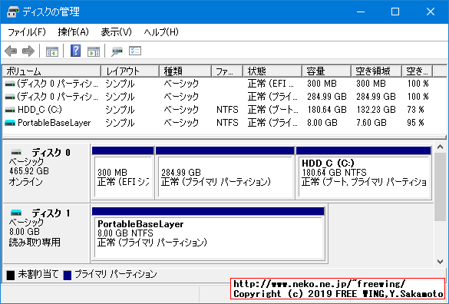Select the HDD_C (C:) 180.64 GB partition block
This screenshot has height=304, width=449.
point(364,173)
